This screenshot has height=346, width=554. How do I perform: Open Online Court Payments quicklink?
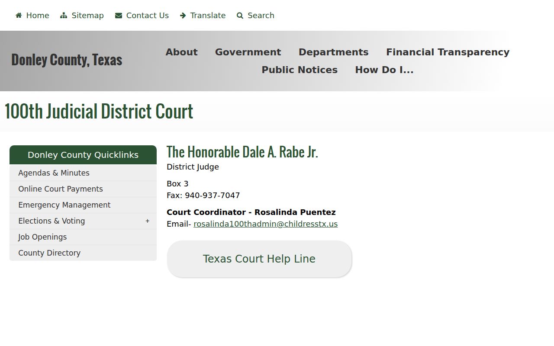[x=83, y=189]
